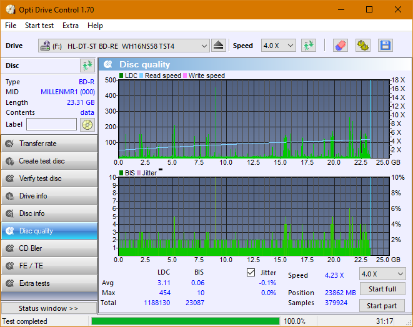
Task: Open the Start test menu
Action: point(39,26)
